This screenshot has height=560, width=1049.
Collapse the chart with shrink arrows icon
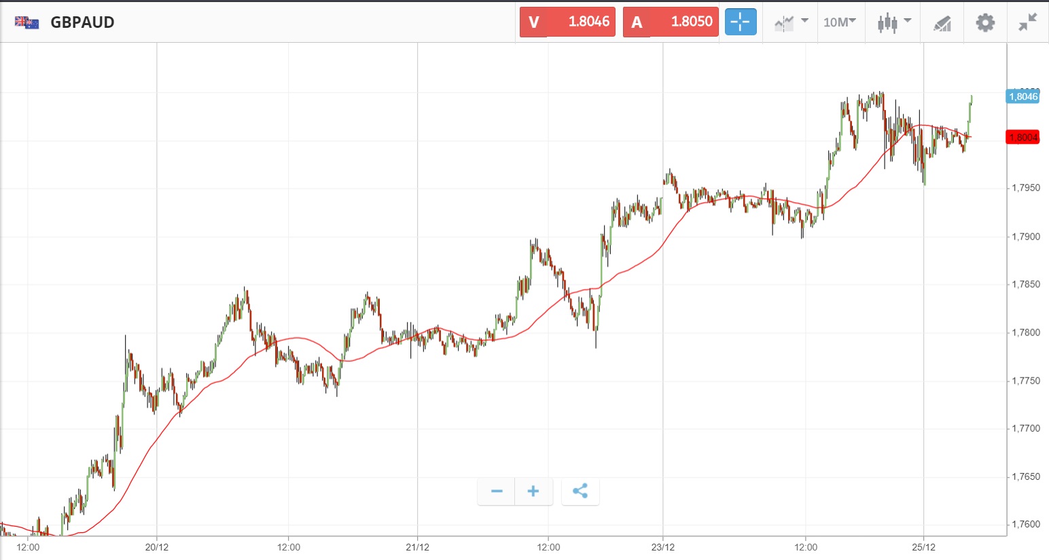[1027, 22]
